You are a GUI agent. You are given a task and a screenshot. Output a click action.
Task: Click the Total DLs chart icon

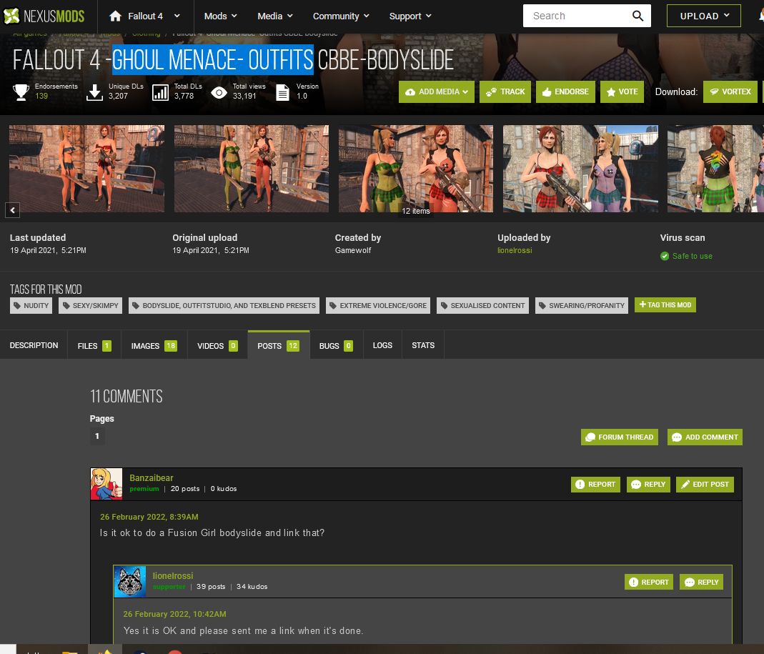tap(160, 92)
